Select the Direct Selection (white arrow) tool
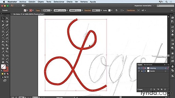This screenshot has height=98, width=175. 7,18
